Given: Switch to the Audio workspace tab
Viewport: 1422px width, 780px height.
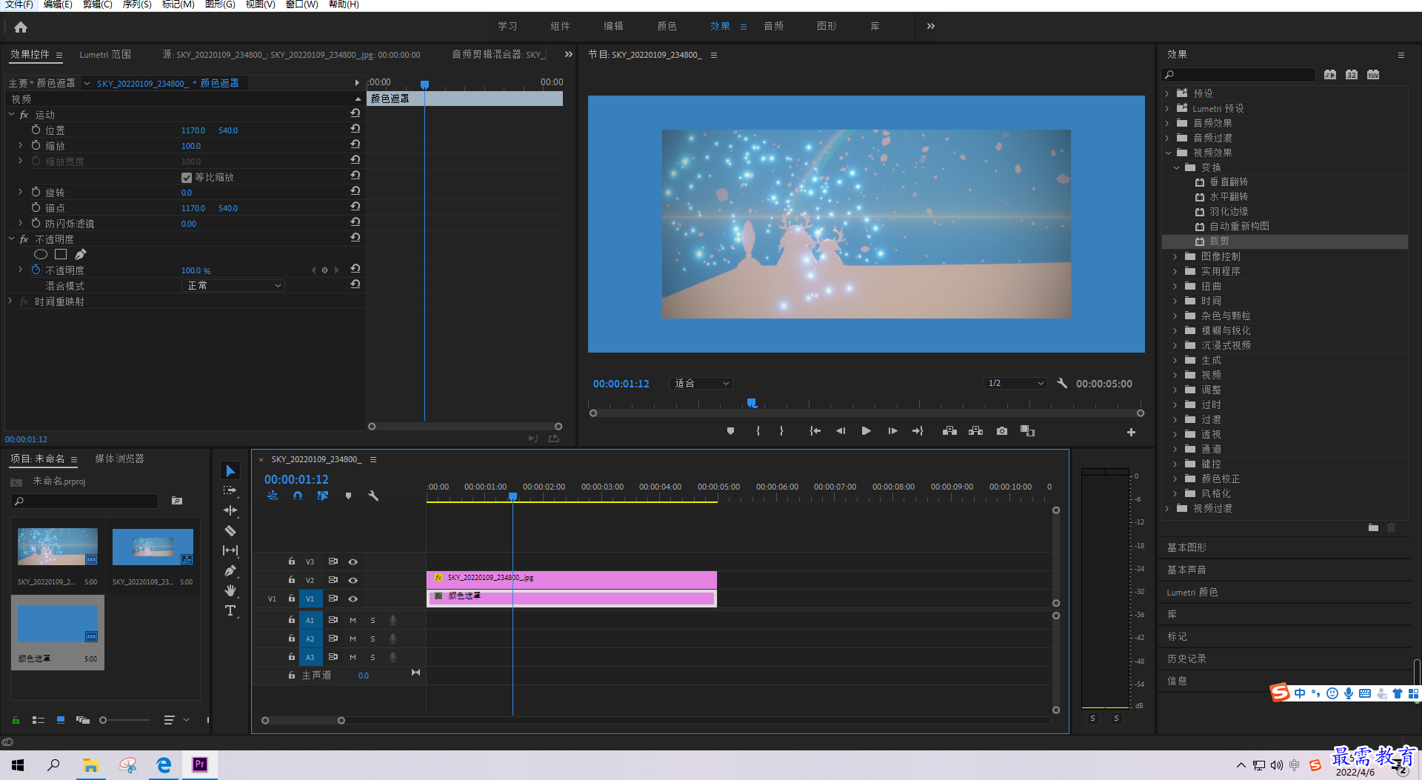Looking at the screenshot, I should tap(773, 26).
